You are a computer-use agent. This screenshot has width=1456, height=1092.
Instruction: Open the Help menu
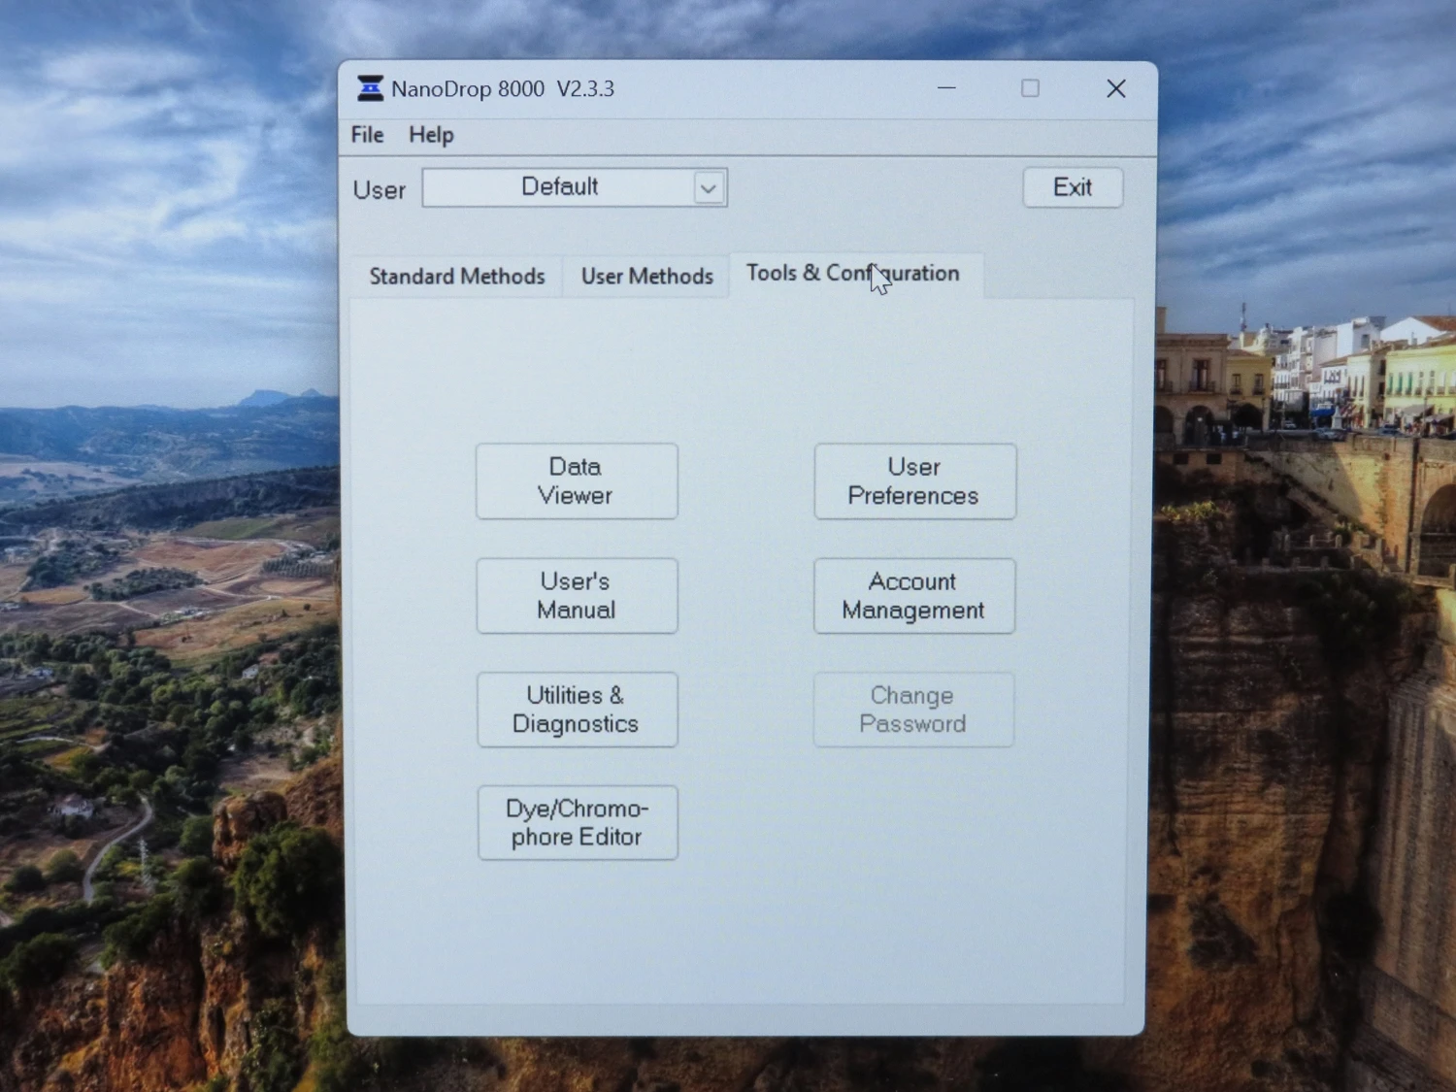pyautogui.click(x=431, y=135)
